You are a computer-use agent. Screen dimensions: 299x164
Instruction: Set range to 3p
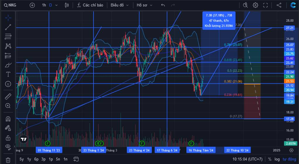pyautogui.click(x=43, y=159)
